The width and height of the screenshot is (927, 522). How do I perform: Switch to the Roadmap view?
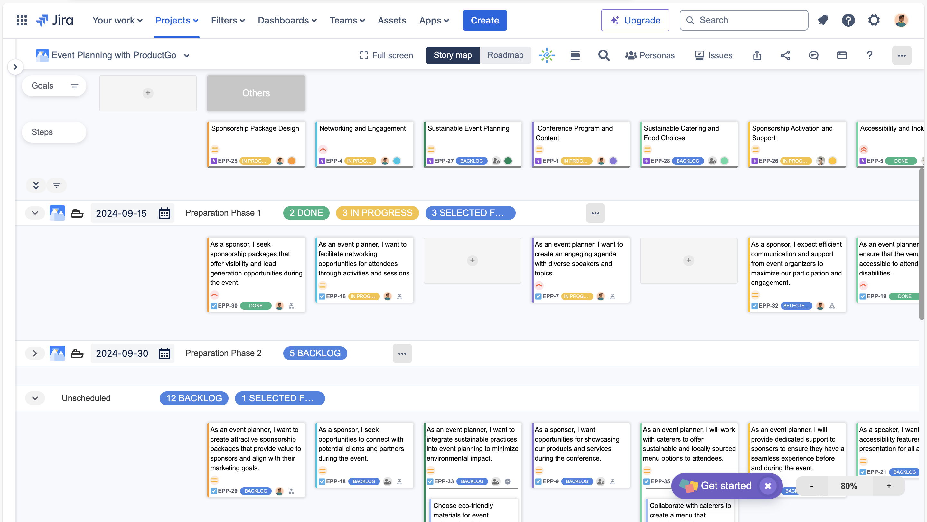(x=505, y=55)
